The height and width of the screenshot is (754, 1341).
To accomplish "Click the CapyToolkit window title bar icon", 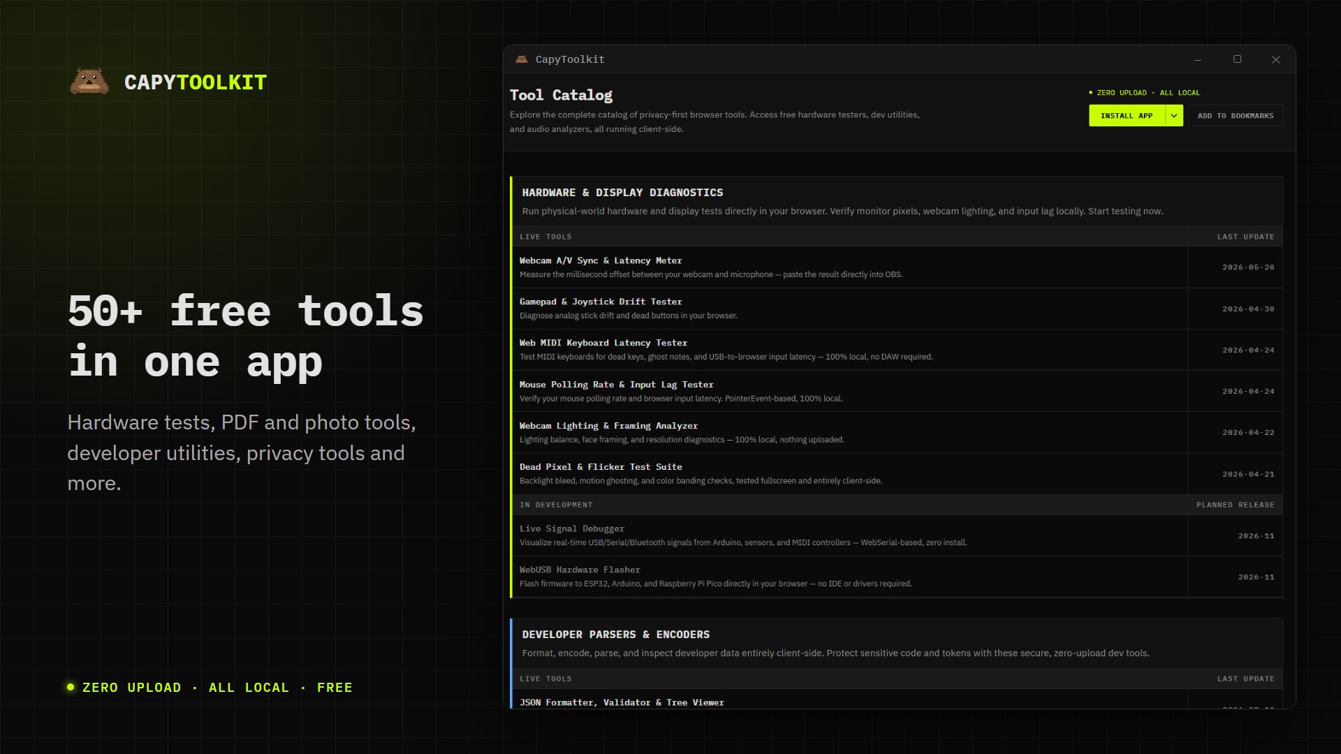I will pyautogui.click(x=521, y=59).
